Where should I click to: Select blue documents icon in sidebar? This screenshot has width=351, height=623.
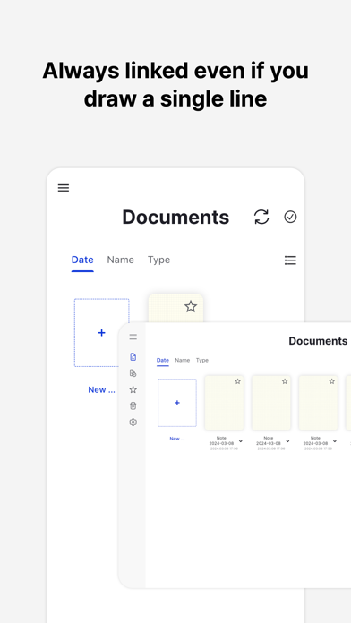pyautogui.click(x=133, y=357)
